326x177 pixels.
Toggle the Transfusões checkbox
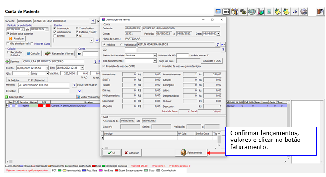click(77, 28)
